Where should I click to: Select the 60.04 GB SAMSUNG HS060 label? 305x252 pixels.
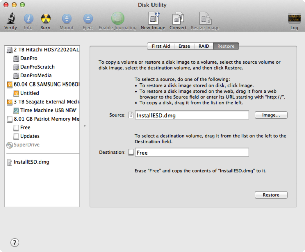(46, 85)
